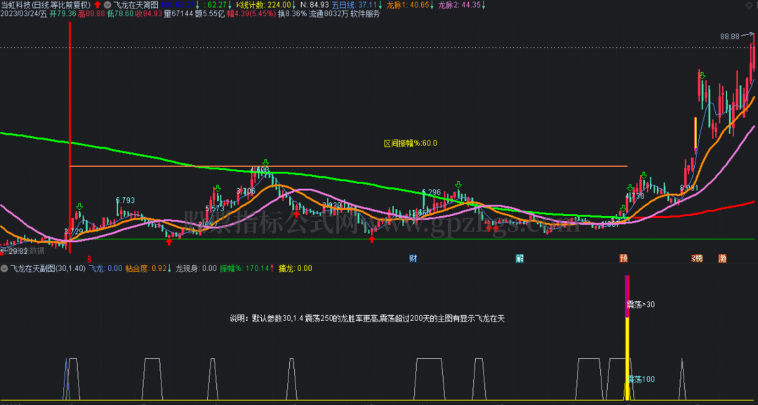The width and height of the screenshot is (758, 405).
Task: Click the 激 event marker on the timeline
Action: 722,258
